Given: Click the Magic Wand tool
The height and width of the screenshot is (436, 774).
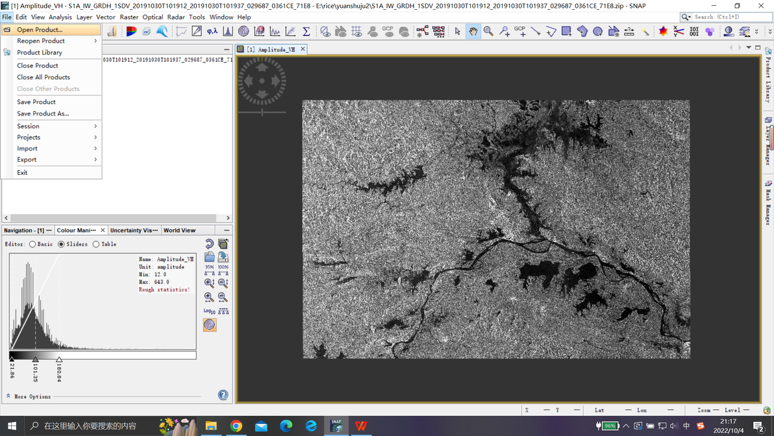Looking at the screenshot, I should click(645, 31).
